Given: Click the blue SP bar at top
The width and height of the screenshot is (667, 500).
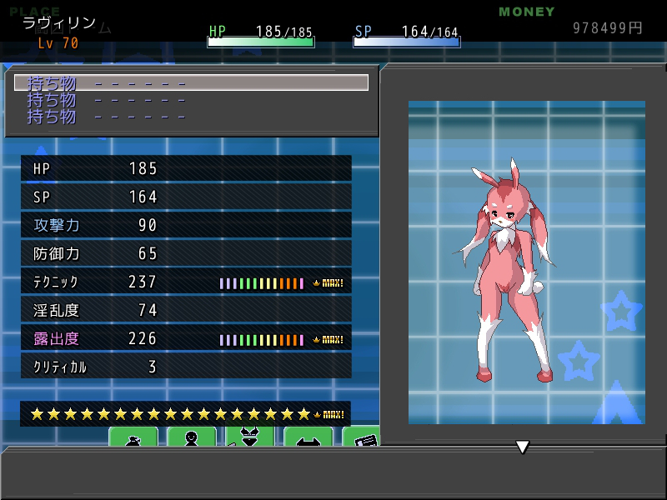Looking at the screenshot, I should tap(407, 42).
